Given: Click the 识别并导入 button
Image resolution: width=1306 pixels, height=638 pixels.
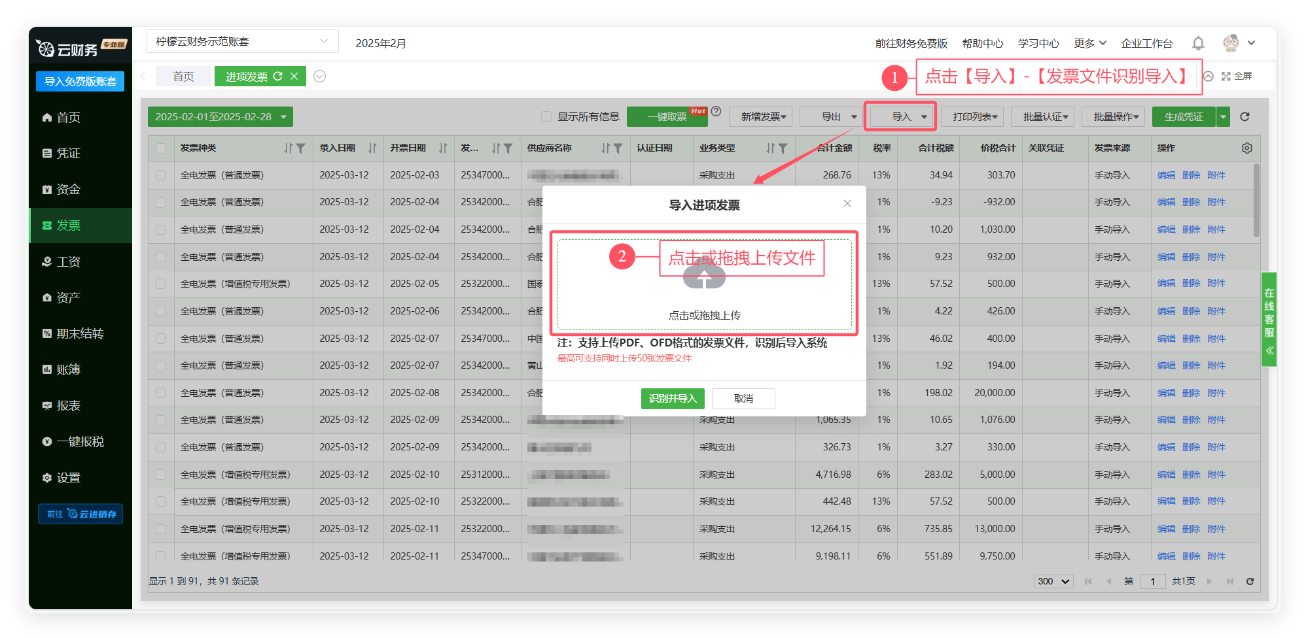Looking at the screenshot, I should [673, 398].
